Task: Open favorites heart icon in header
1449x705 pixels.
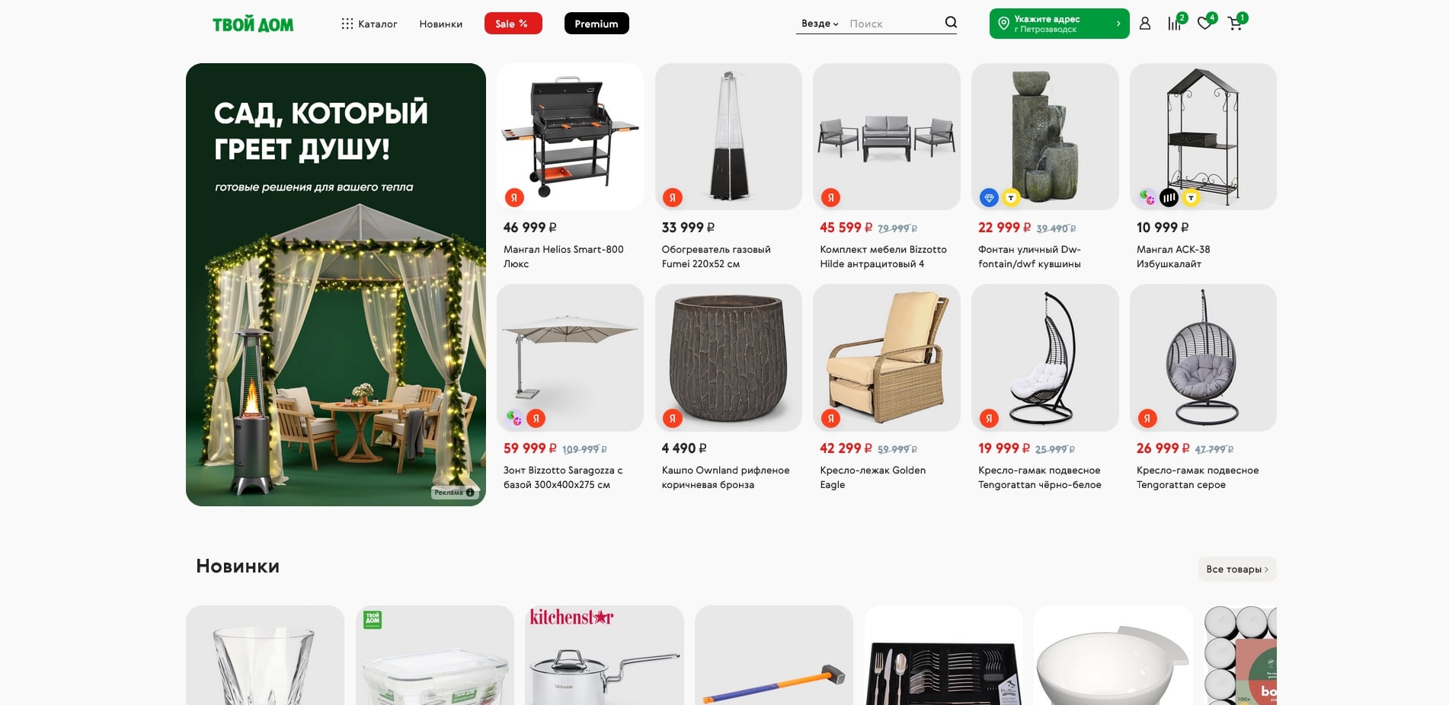Action: tap(1204, 24)
